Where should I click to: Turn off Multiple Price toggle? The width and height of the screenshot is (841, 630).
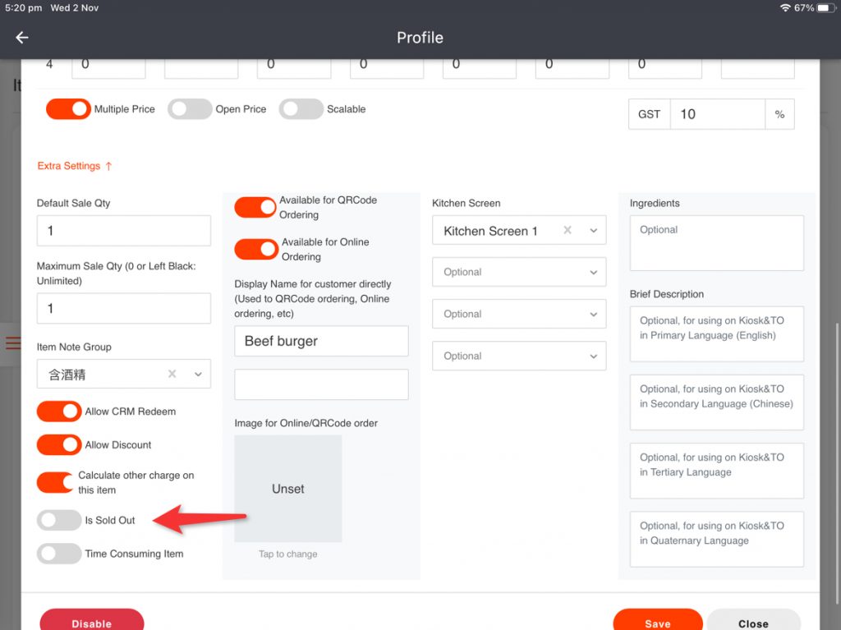(68, 109)
